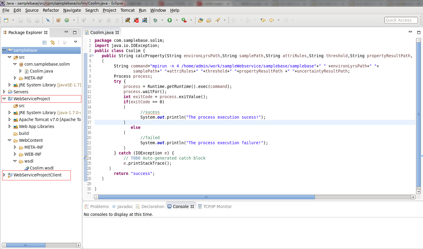Open the New Java Class dropdown arrow

74,20
